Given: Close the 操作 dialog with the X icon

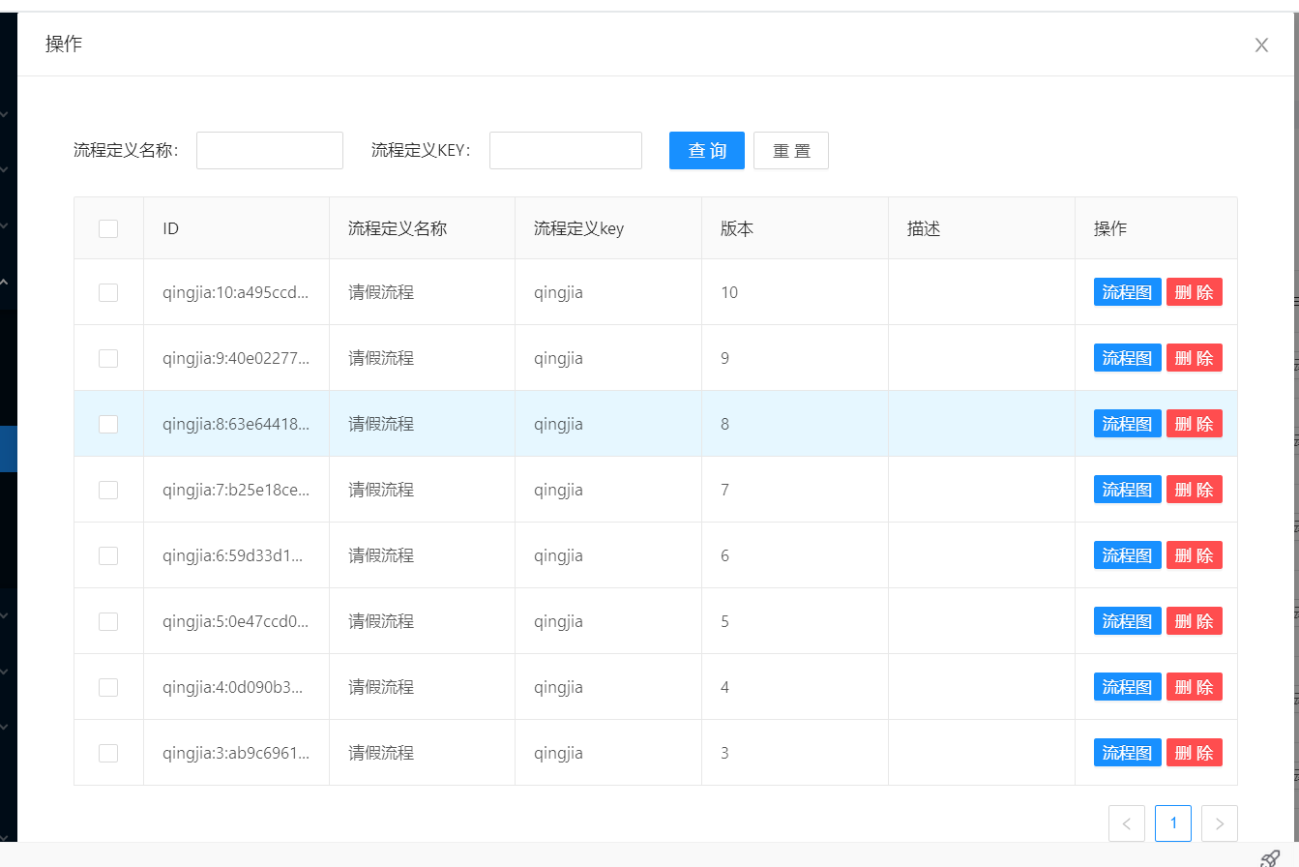Looking at the screenshot, I should point(1261,45).
